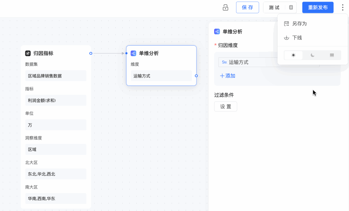The image size is (349, 211).
Task: Click the 归因指标 node target icon
Action: pos(28,53)
